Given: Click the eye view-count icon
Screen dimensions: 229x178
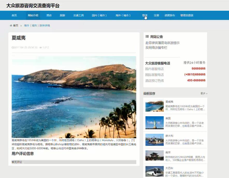Looking at the screenshot, I should (41, 47).
